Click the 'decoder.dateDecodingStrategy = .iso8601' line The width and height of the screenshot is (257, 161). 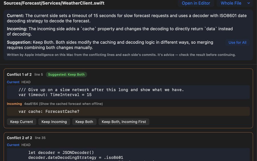pyautogui.click(x=76, y=158)
